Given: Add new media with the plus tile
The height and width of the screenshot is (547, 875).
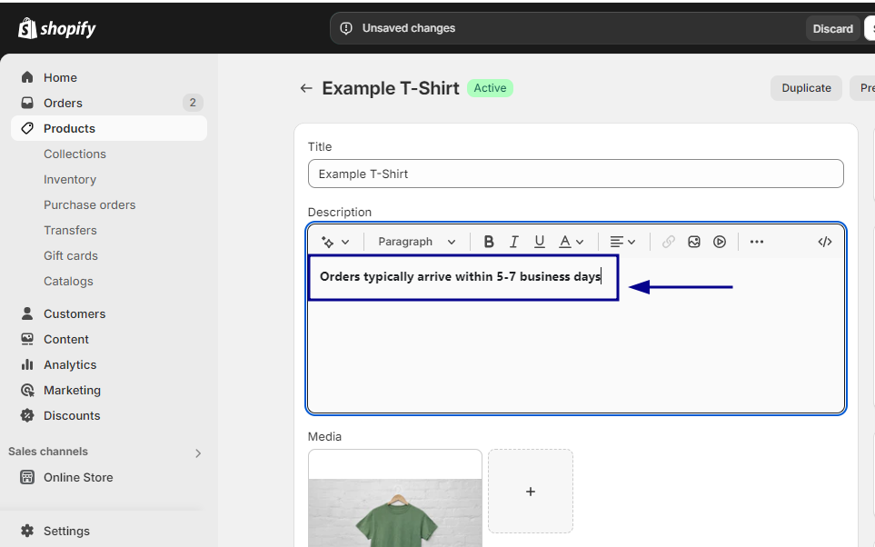Looking at the screenshot, I should 530,491.
